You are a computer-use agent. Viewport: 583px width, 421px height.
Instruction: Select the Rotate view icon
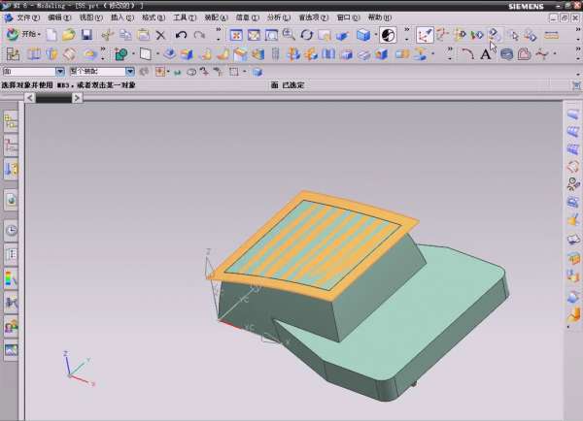307,35
